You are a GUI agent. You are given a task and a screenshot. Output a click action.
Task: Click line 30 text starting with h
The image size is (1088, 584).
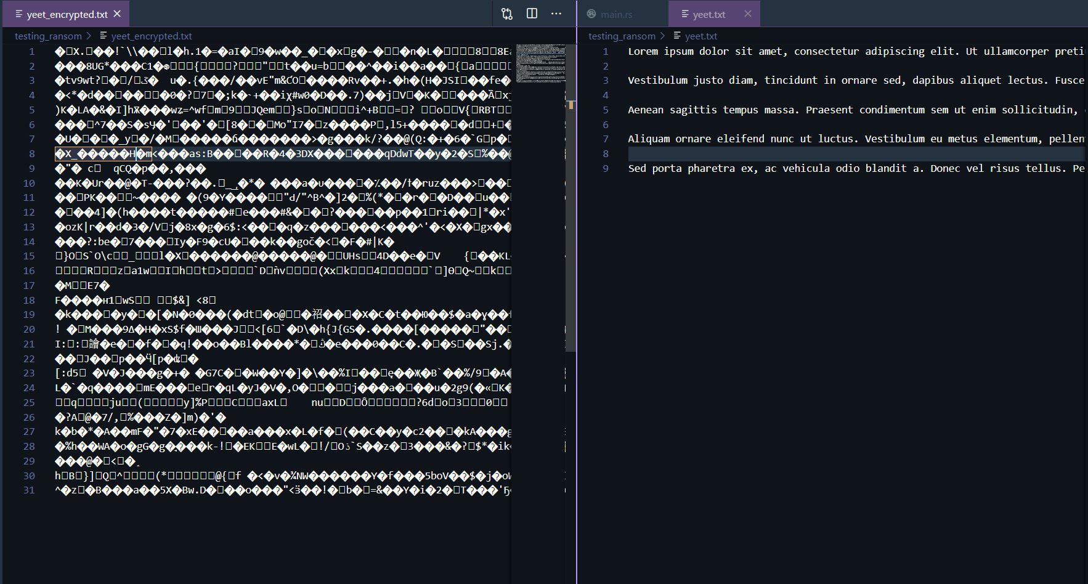tap(283, 476)
